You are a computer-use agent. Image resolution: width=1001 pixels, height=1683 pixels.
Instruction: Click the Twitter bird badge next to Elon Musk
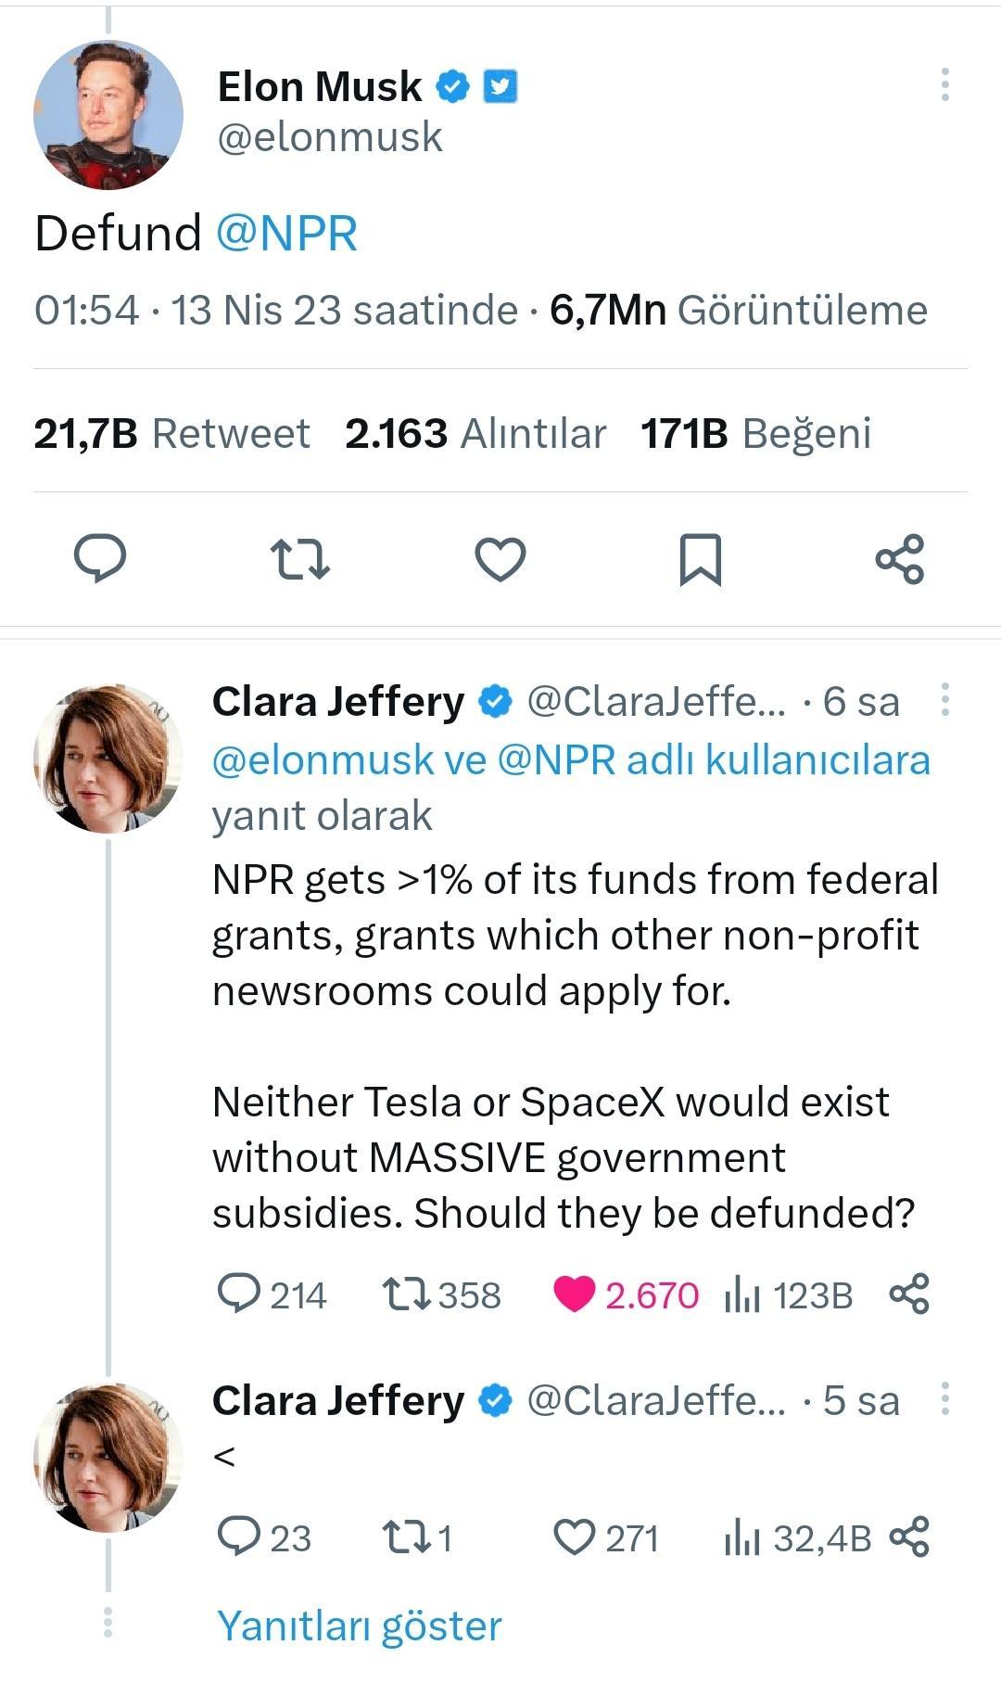click(x=501, y=85)
